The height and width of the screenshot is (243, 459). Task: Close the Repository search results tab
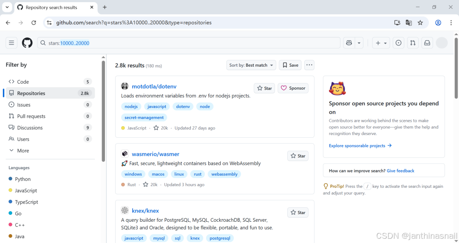click(x=92, y=7)
